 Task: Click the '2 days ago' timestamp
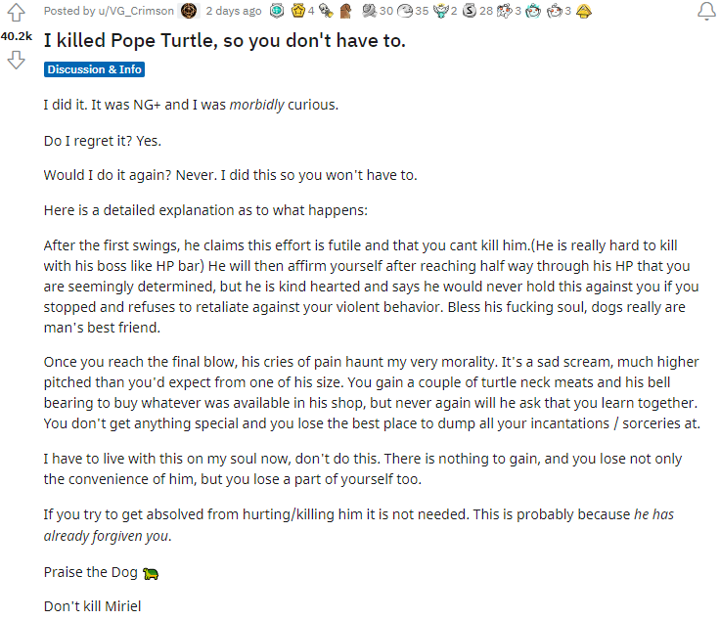233,11
